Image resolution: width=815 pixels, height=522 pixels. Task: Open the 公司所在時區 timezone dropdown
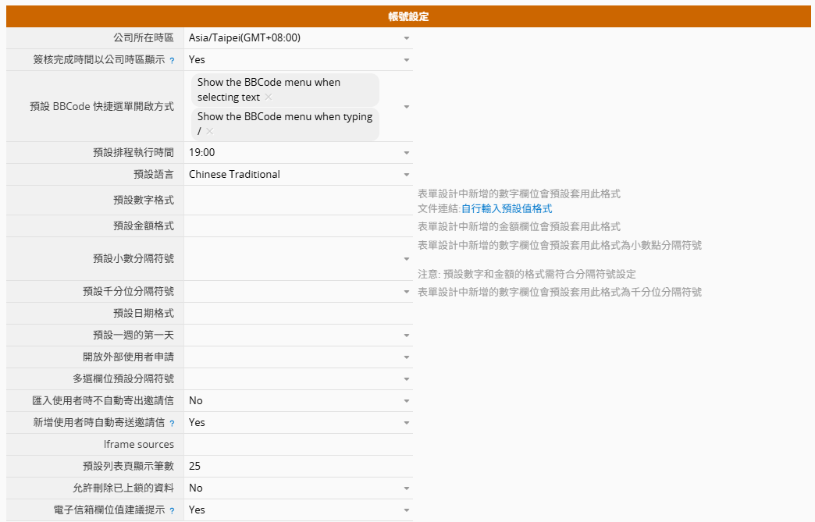pos(298,37)
